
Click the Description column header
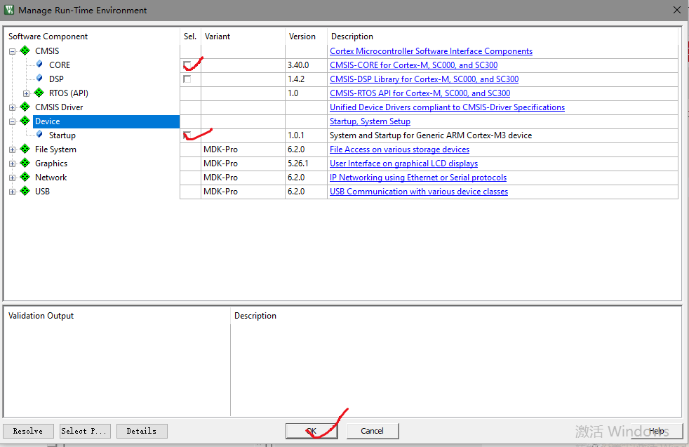352,36
